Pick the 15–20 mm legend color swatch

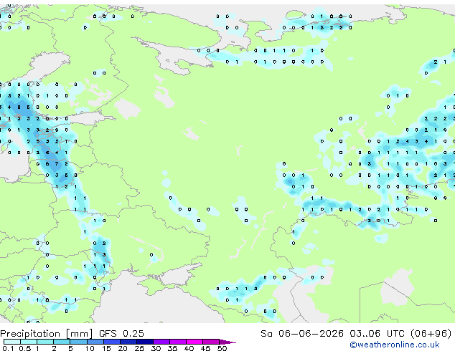(x=112, y=342)
